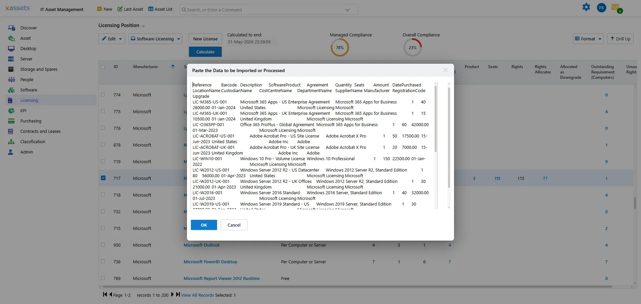The height and width of the screenshot is (304, 641).
Task: Click the xassets logo
Action: [x=18, y=8]
